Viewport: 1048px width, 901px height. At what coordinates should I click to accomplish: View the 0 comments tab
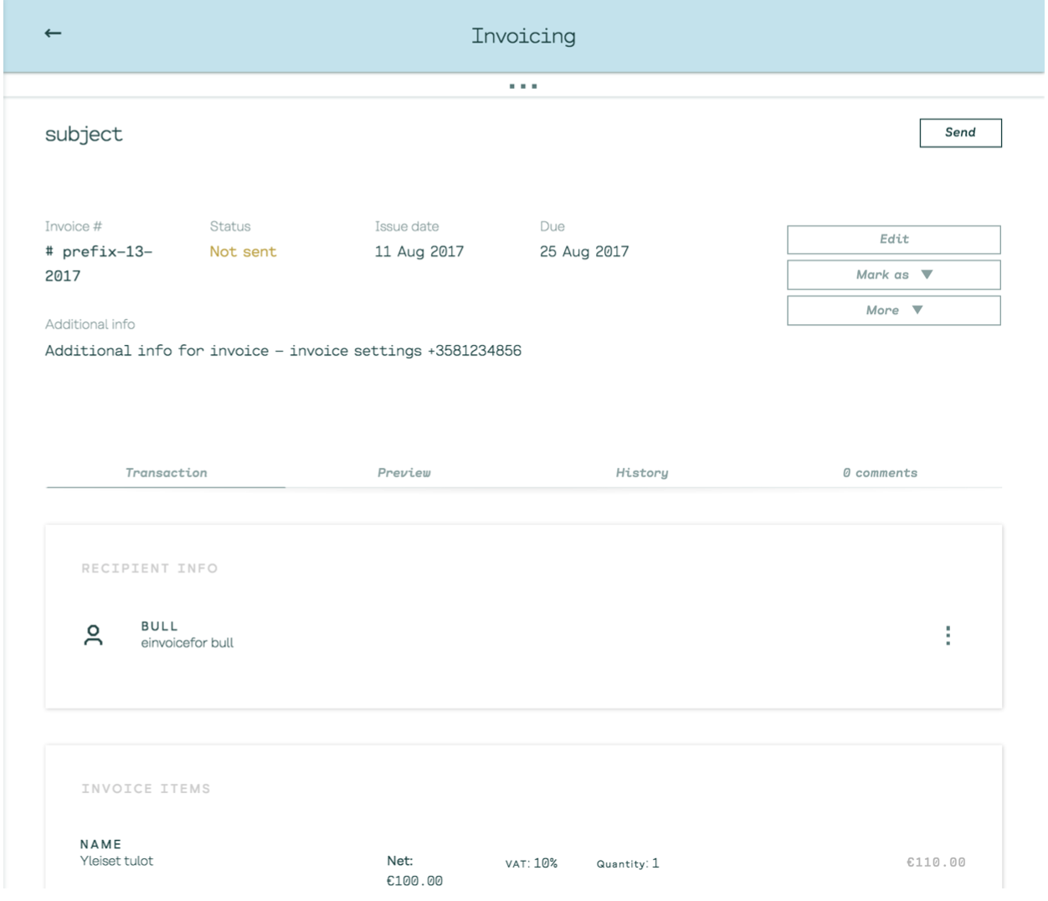pos(880,473)
